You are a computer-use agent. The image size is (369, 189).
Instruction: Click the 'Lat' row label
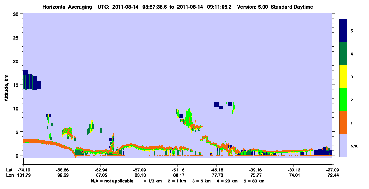9,170
